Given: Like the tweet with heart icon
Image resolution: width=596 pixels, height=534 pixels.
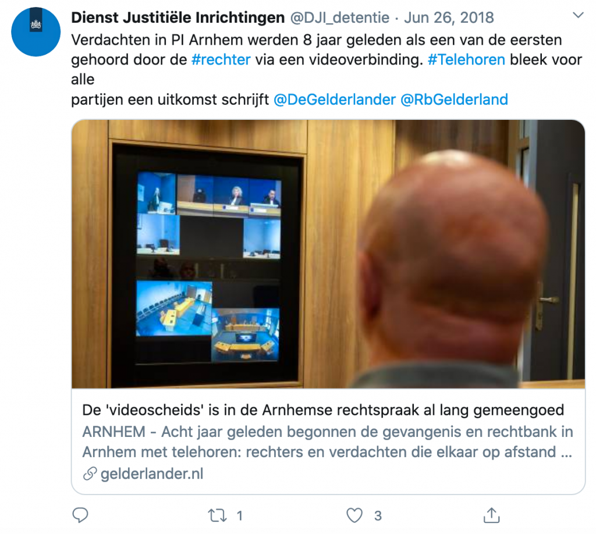Looking at the screenshot, I should coord(354,515).
